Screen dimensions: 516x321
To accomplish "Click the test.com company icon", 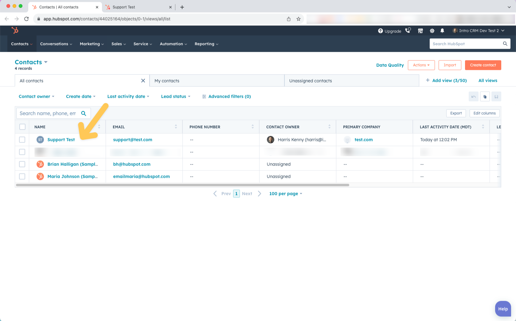I will [347, 140].
